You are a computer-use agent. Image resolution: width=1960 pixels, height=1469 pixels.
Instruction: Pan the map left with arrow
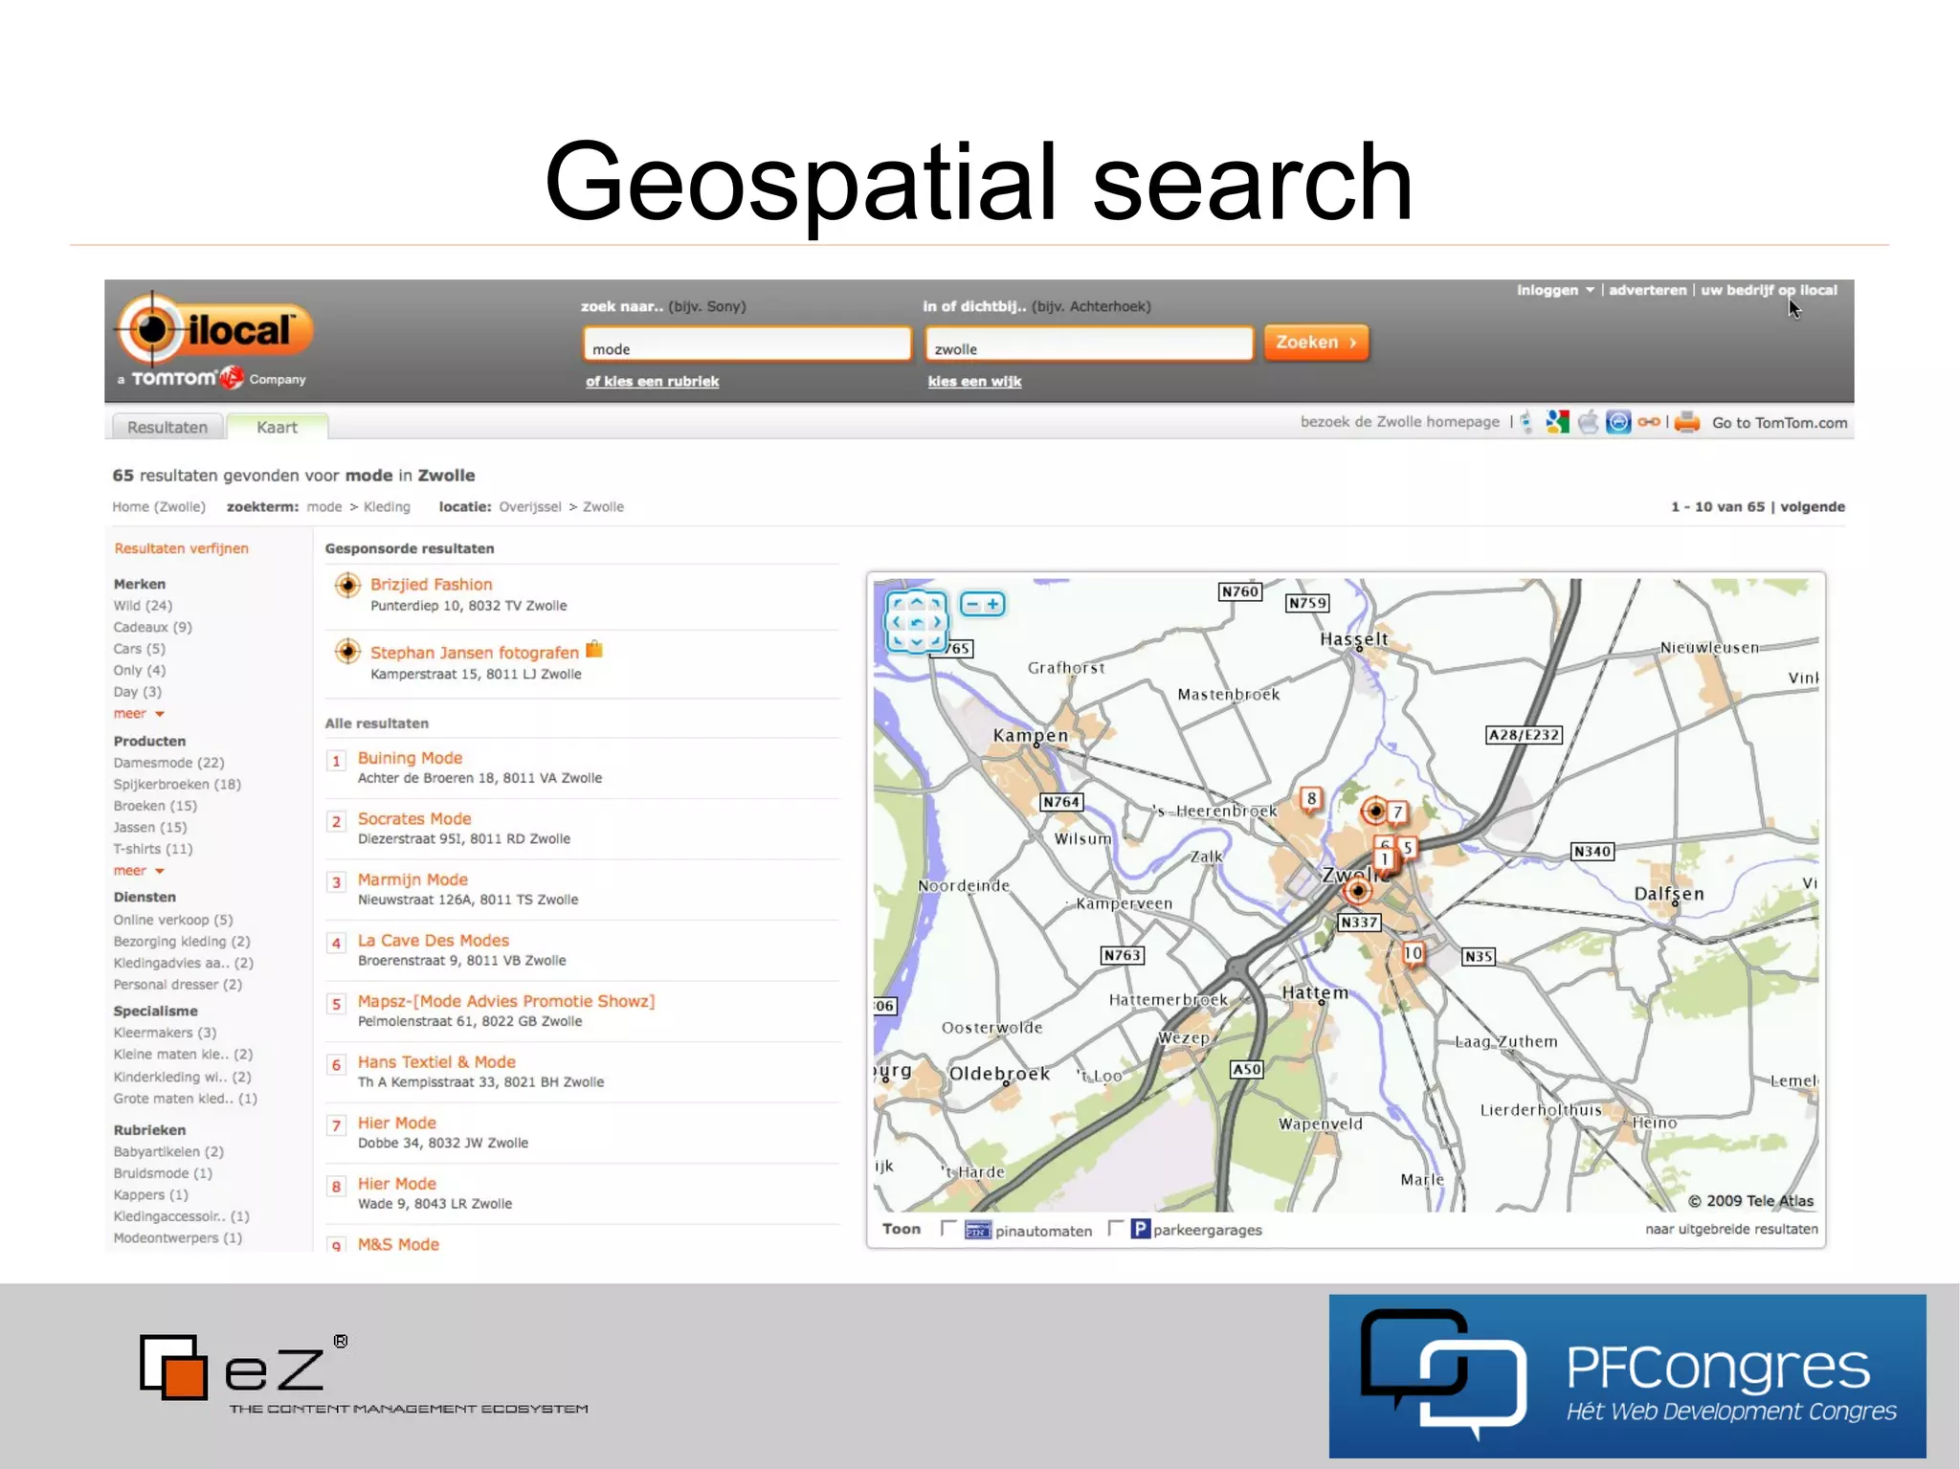(897, 622)
